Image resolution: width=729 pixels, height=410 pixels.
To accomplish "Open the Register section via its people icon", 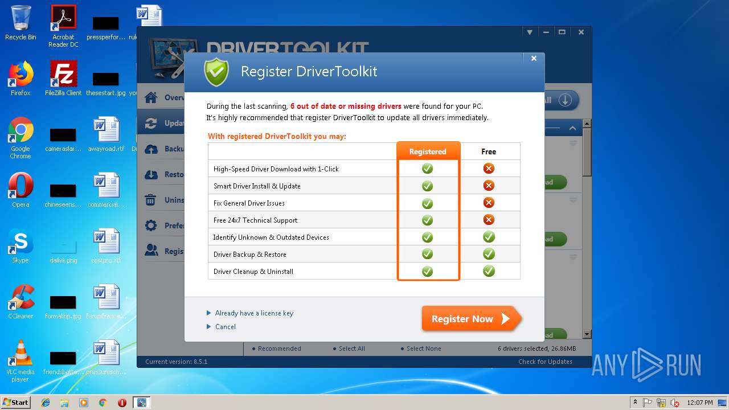I will pyautogui.click(x=151, y=249).
